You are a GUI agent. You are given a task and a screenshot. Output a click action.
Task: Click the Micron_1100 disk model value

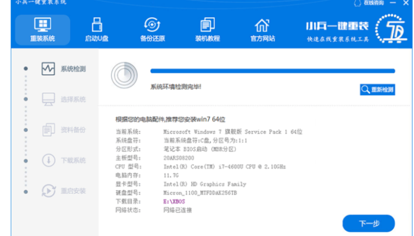[200, 193]
